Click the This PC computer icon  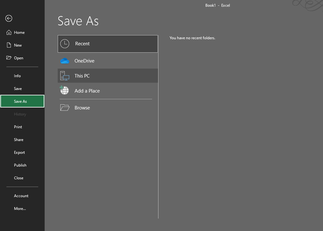(65, 76)
